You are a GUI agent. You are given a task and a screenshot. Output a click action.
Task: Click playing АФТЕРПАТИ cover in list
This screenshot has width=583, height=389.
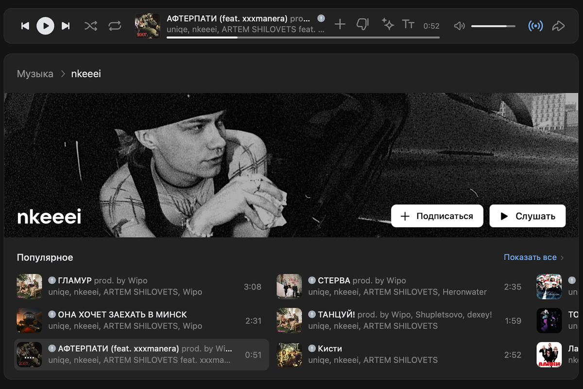tap(29, 355)
